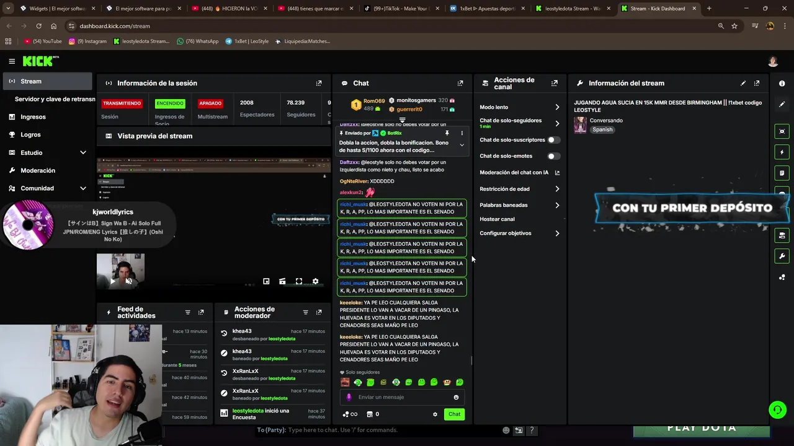Open a new browser tab
The image size is (794, 446).
pyautogui.click(x=709, y=9)
